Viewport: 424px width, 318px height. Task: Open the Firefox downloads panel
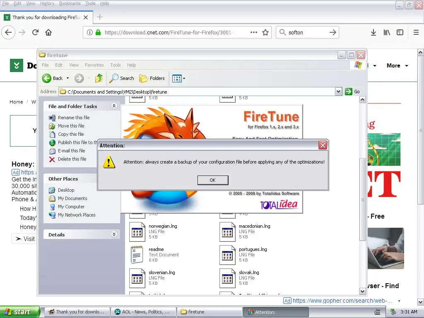point(373,32)
